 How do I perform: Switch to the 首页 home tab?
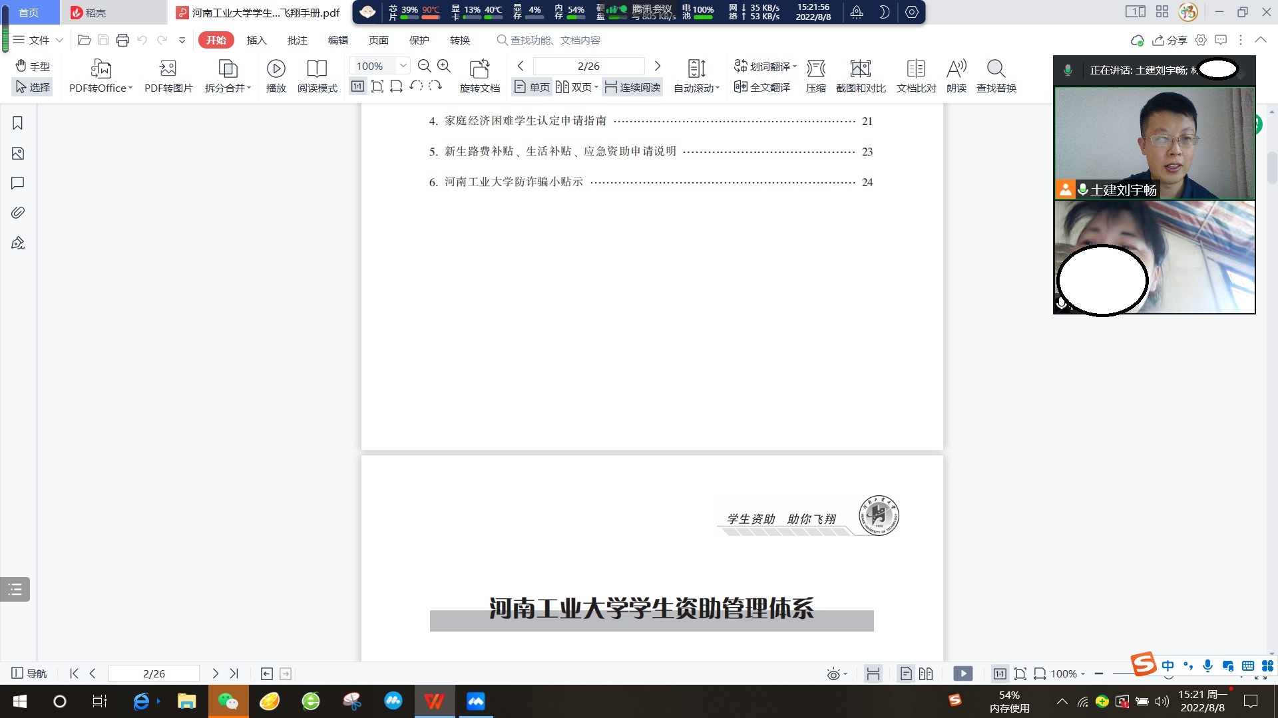(29, 12)
